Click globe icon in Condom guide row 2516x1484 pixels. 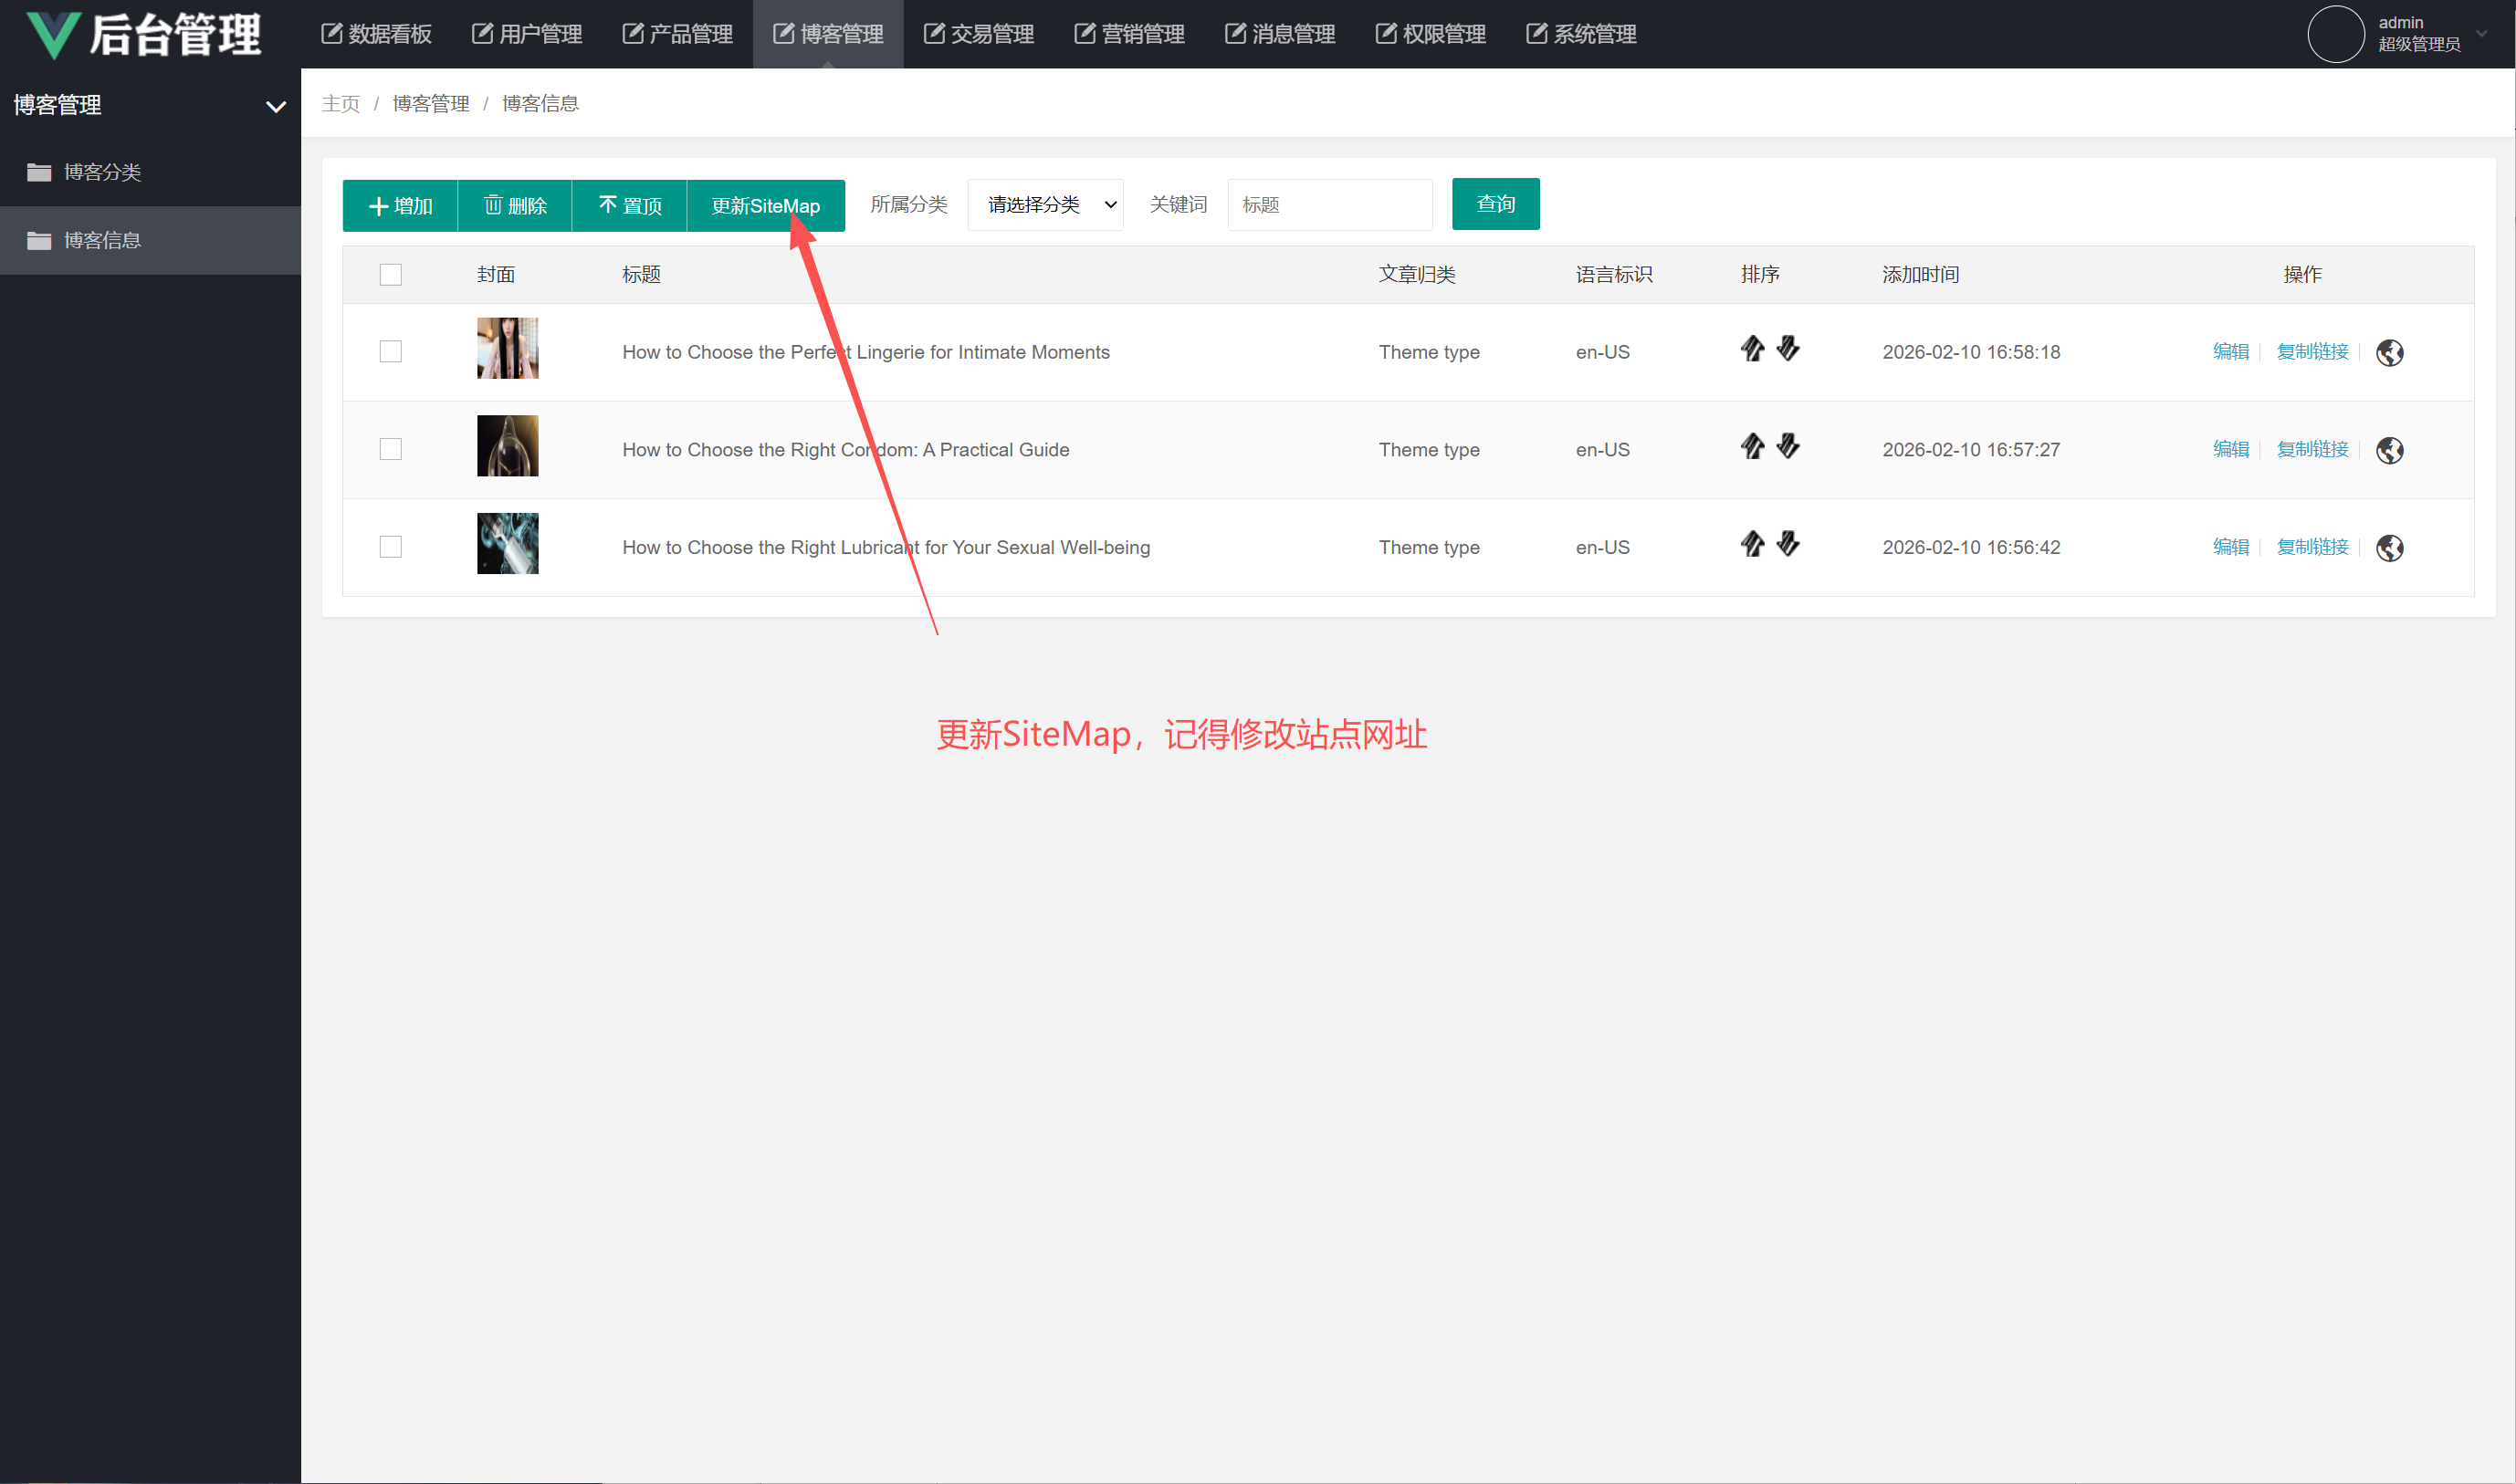pyautogui.click(x=2389, y=450)
